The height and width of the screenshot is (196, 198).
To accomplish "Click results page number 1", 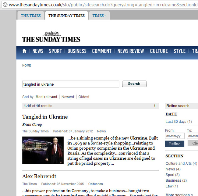I will 154,106.
